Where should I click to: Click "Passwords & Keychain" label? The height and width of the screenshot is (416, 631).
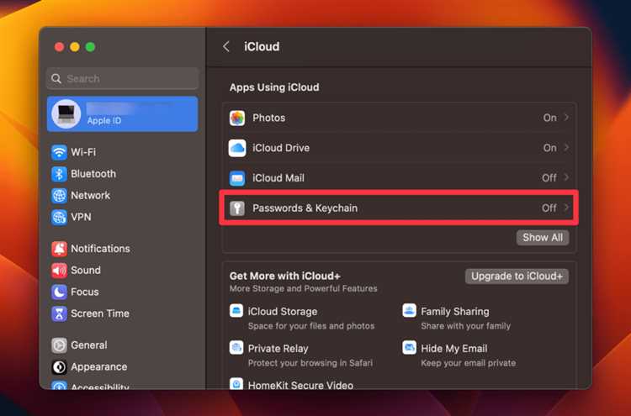[x=305, y=208]
